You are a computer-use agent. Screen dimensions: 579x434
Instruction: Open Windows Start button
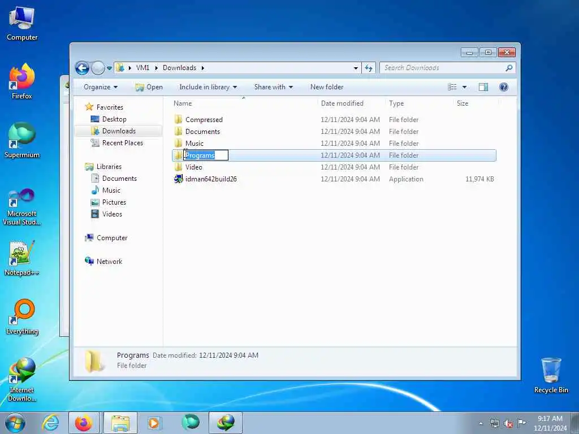tap(15, 423)
